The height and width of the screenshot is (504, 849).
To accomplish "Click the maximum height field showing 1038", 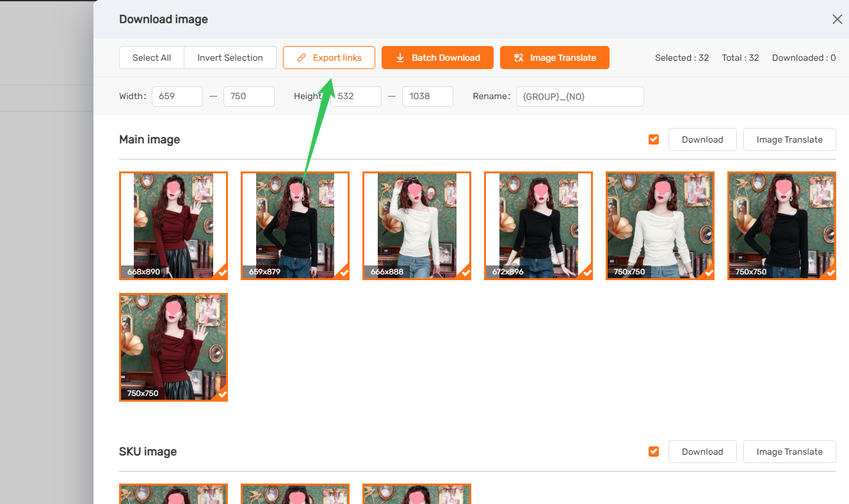I will [x=428, y=97].
